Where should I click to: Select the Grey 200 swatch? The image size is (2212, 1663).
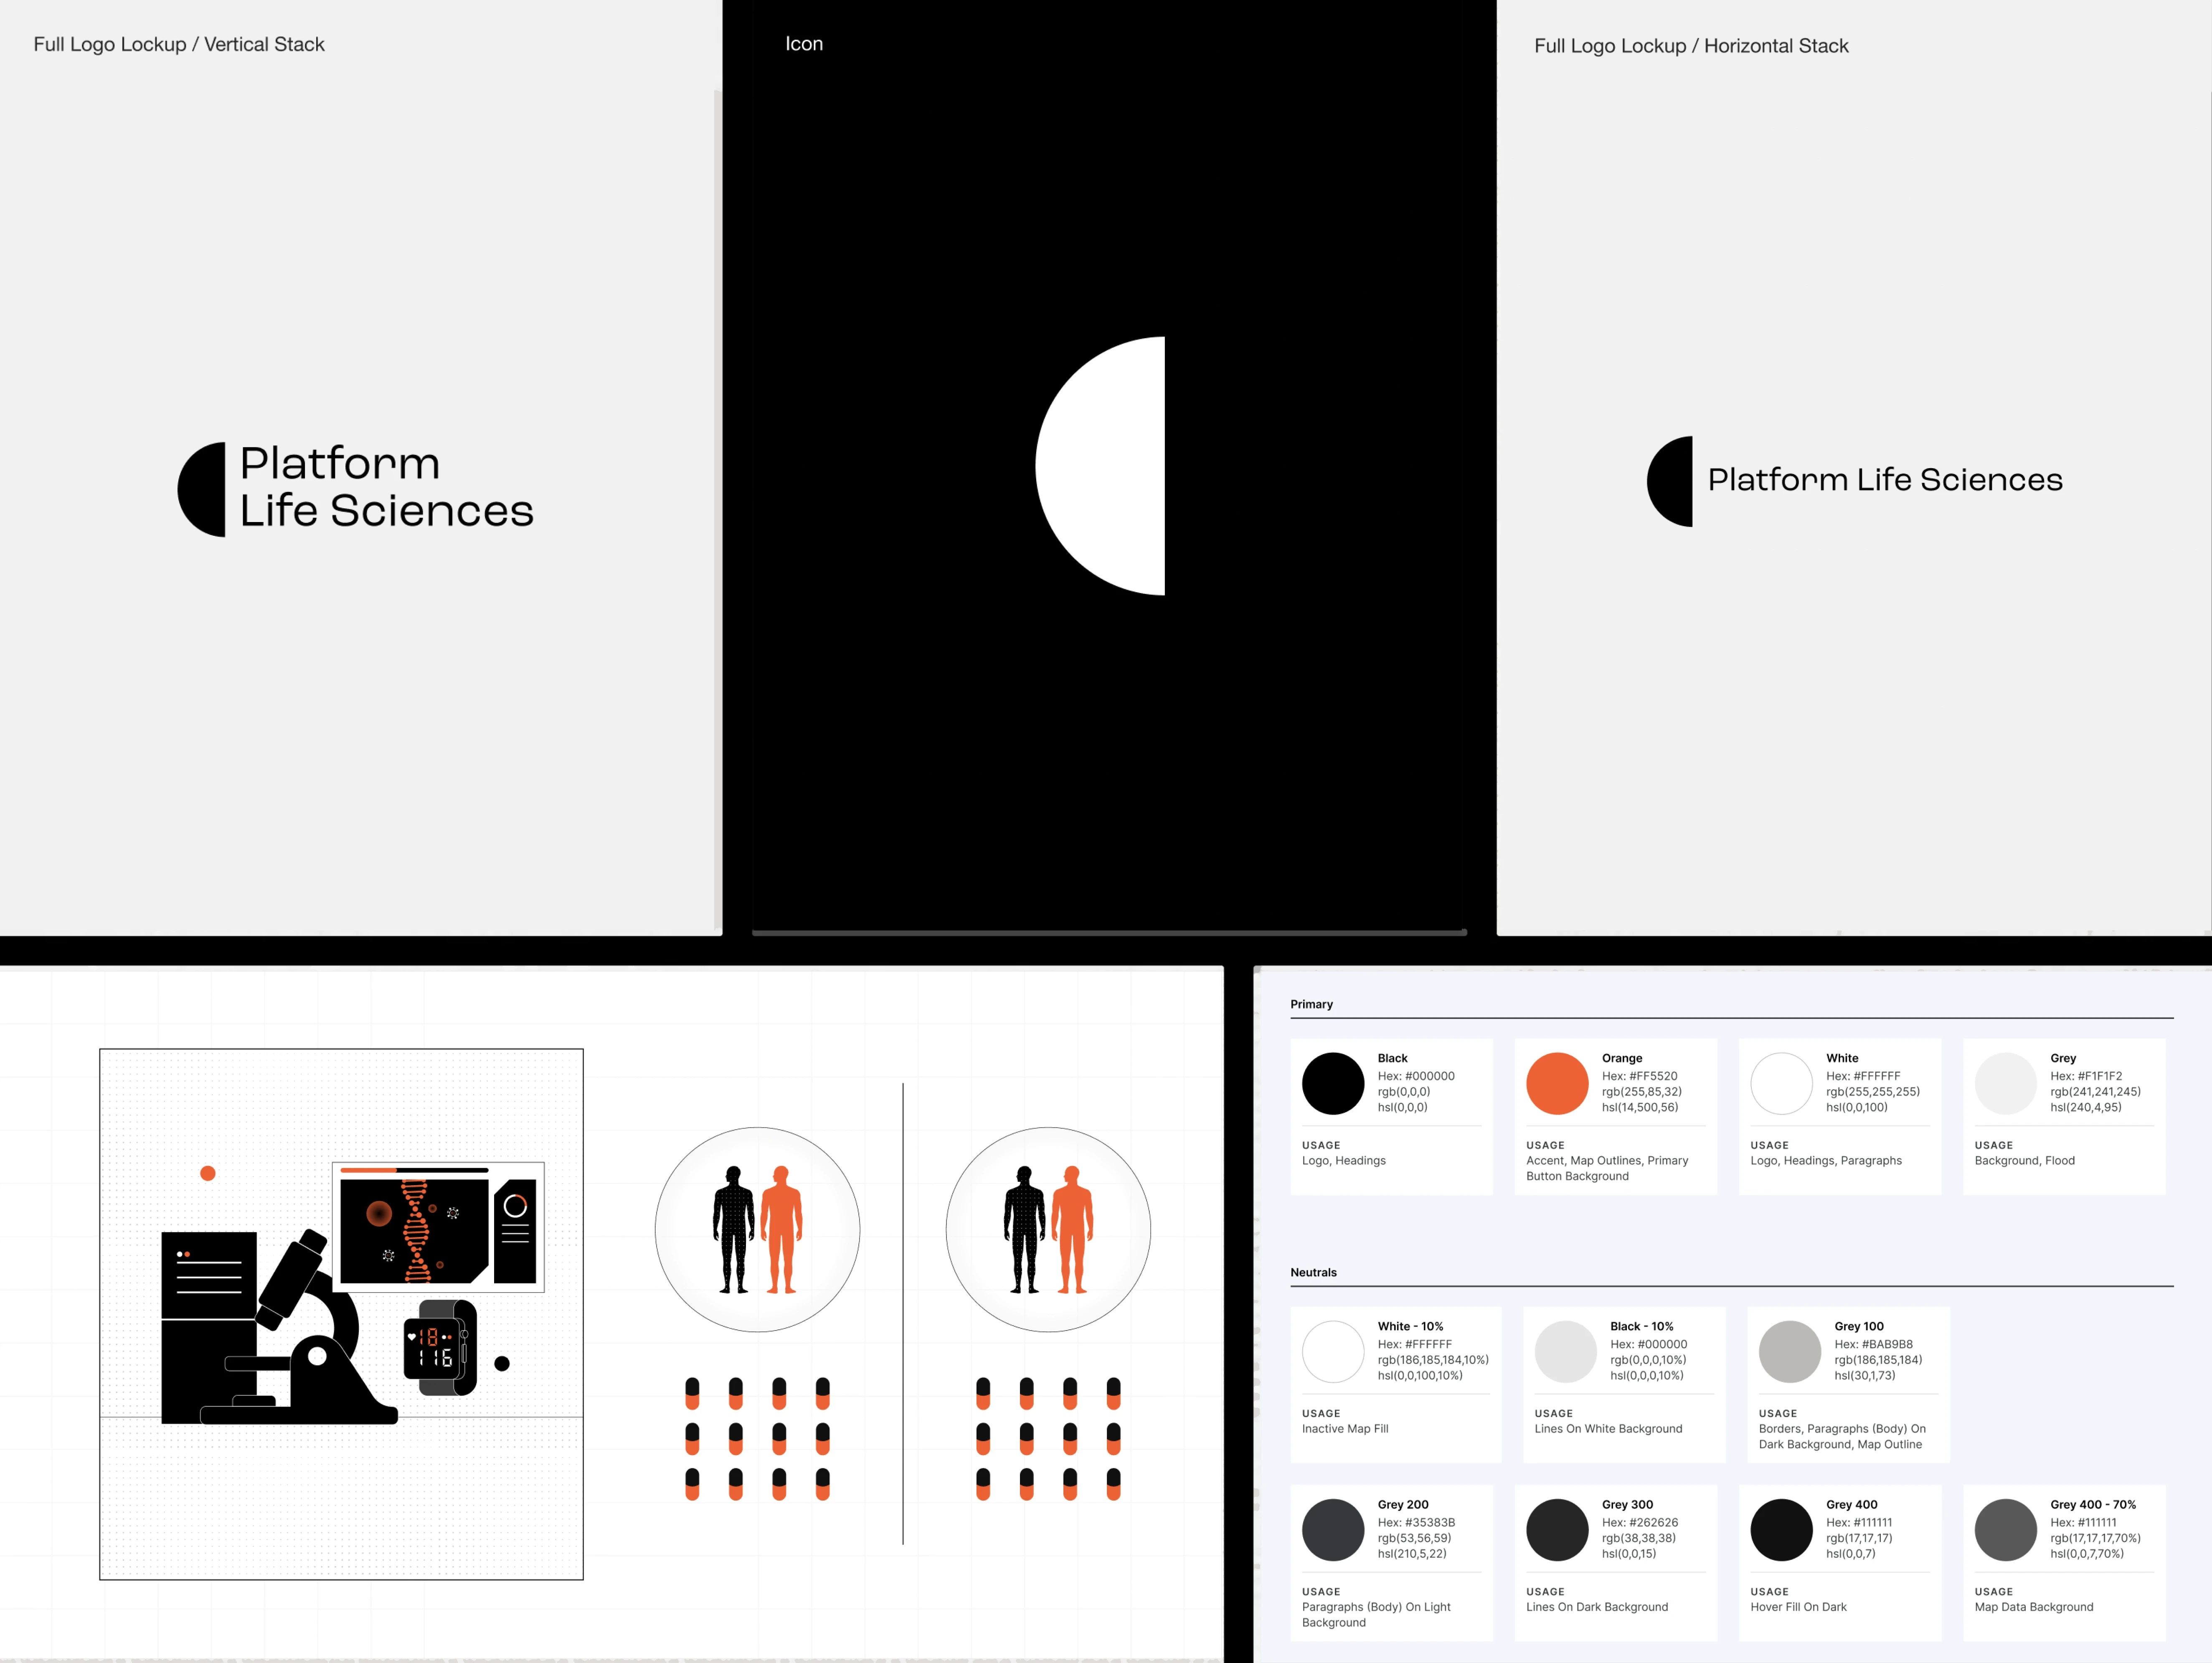tap(1333, 1530)
